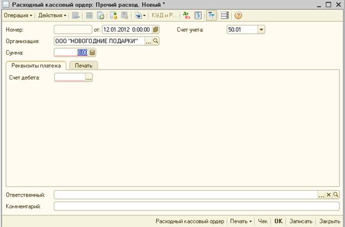Open help via question mark icon
This screenshot has width=345, height=227.
[238, 15]
